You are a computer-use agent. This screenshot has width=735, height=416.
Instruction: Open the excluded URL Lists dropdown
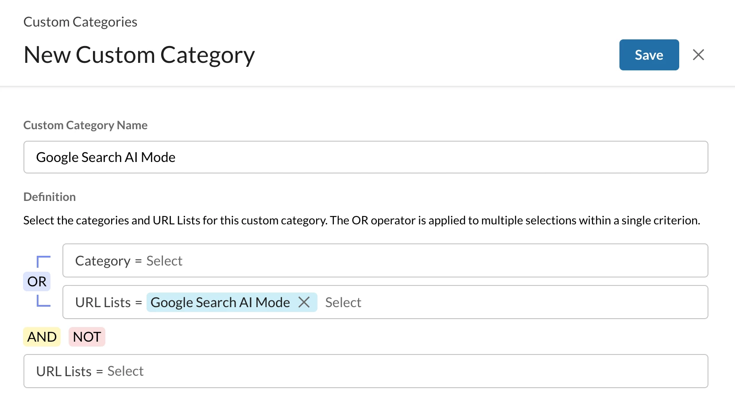(x=125, y=371)
